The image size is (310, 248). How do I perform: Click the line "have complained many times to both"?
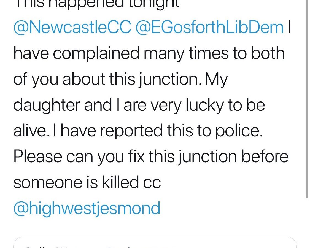(x=149, y=53)
